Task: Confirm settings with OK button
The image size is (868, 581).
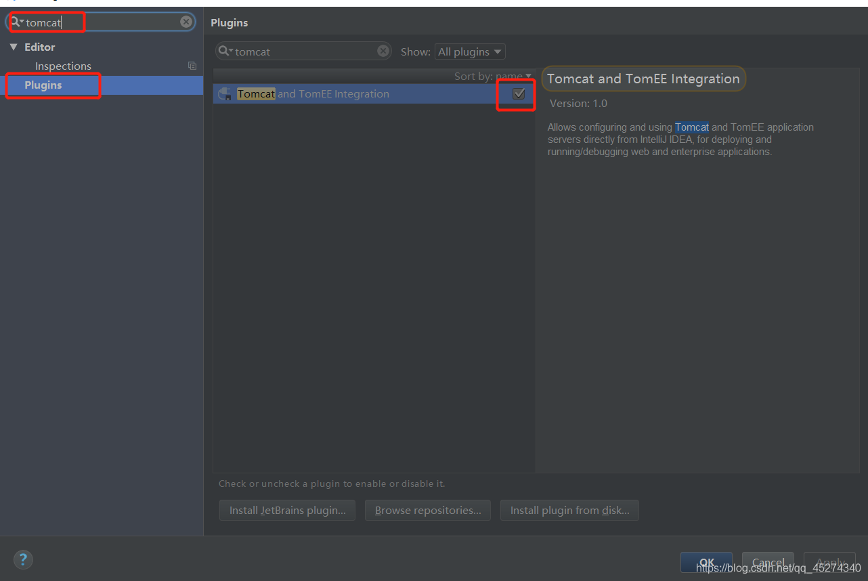Action: 706,562
